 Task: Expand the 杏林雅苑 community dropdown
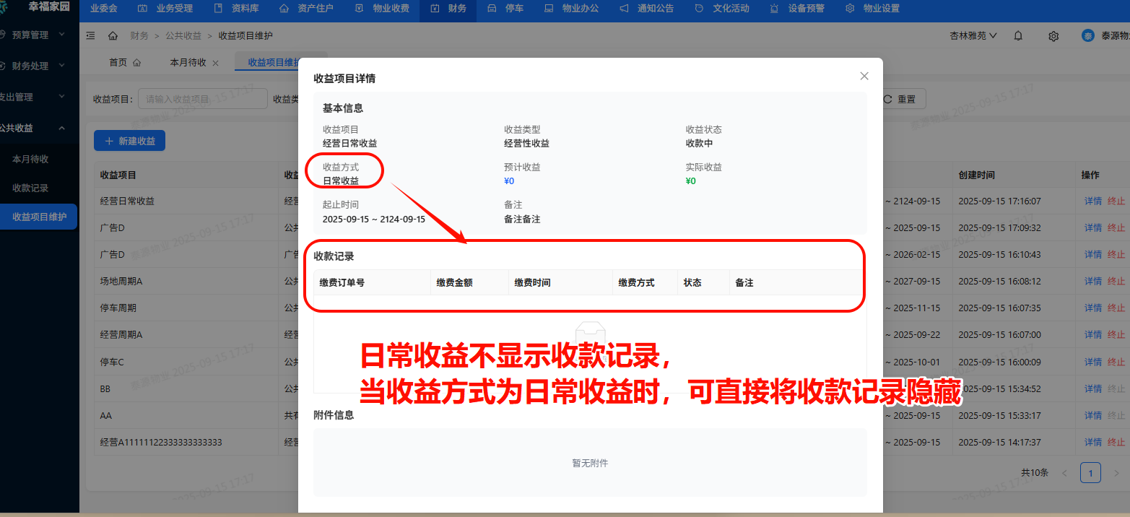973,35
